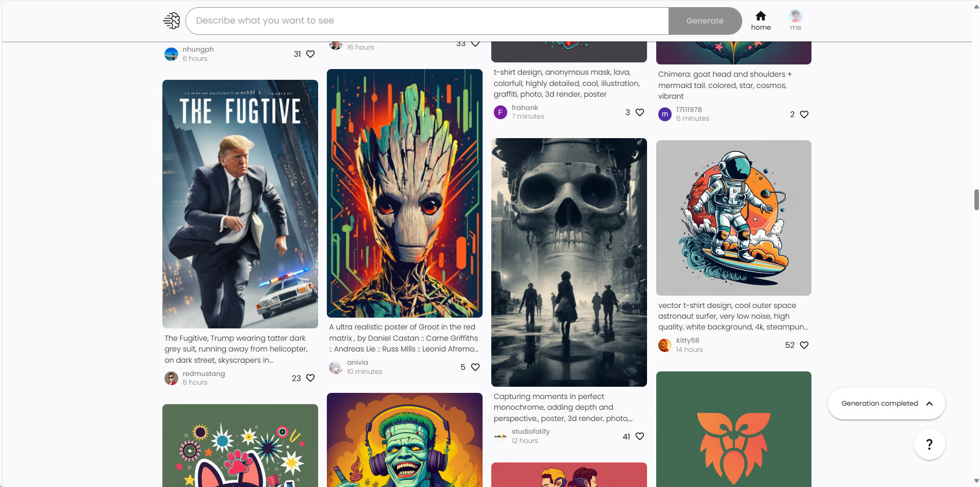
Task: Click the '14 hours' timestamp under kitty58
Action: pos(690,349)
